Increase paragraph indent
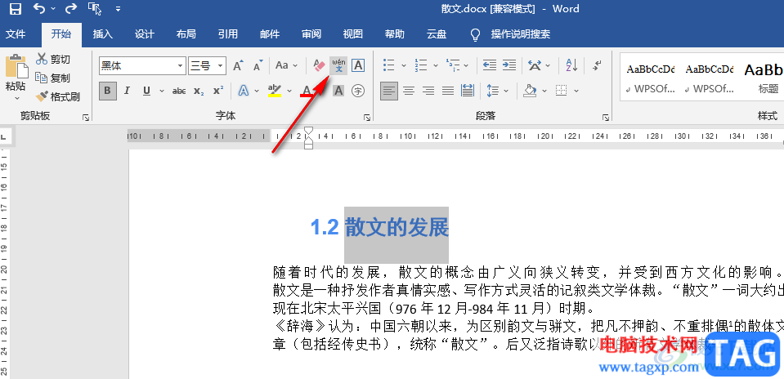784x379 pixels. [509, 65]
